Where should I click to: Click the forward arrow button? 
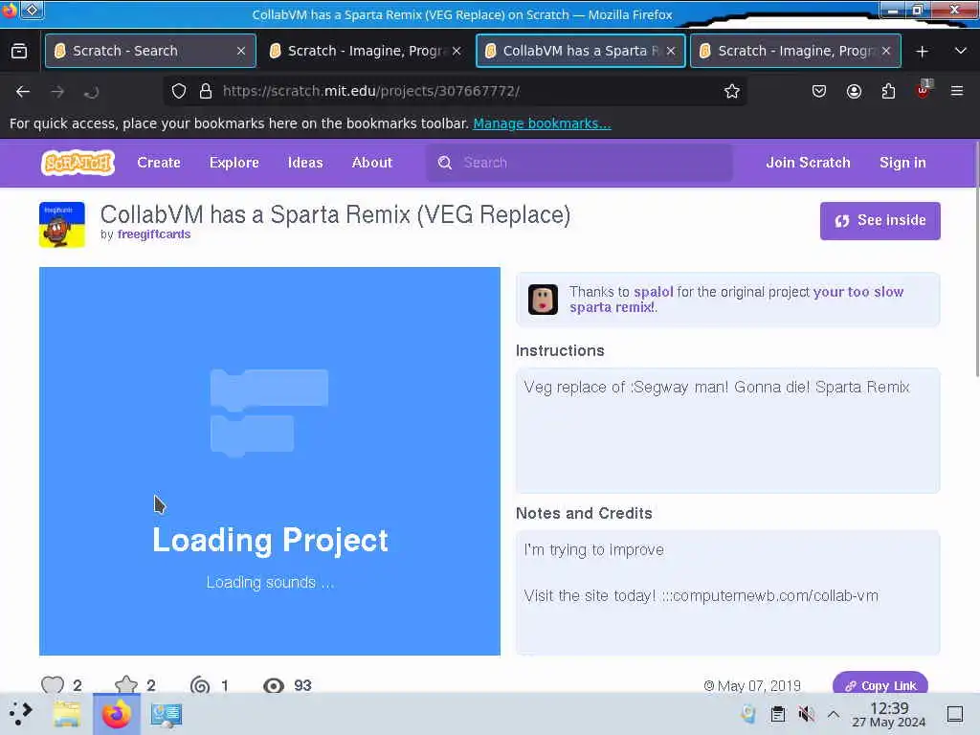coord(57,92)
